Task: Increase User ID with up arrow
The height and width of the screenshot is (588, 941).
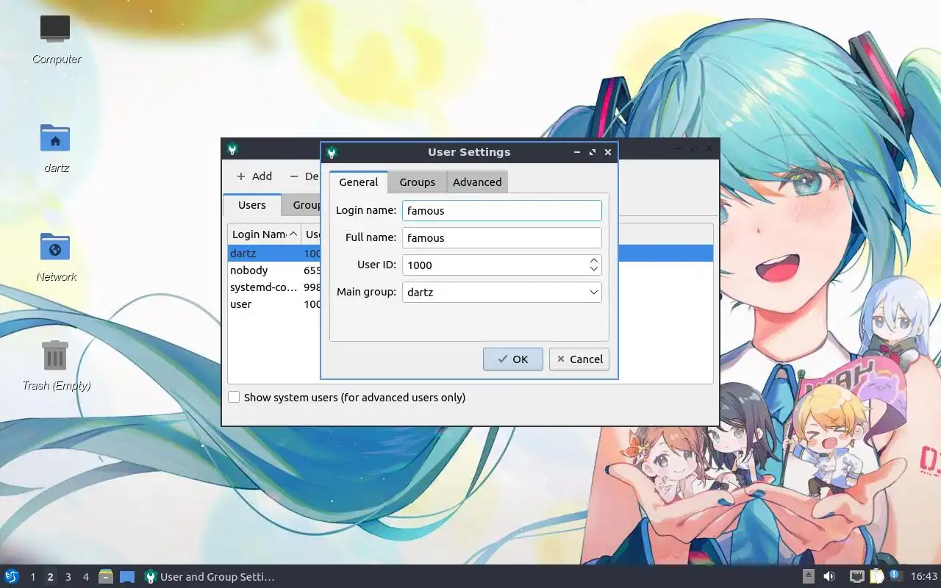Action: [594, 260]
